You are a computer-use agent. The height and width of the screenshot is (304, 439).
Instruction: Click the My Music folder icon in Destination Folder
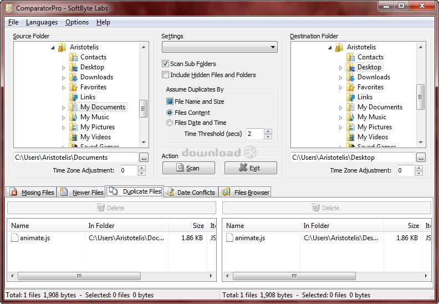point(350,117)
